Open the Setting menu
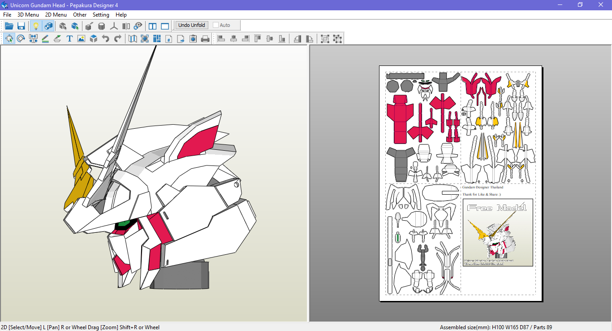This screenshot has width=612, height=331. click(x=101, y=14)
